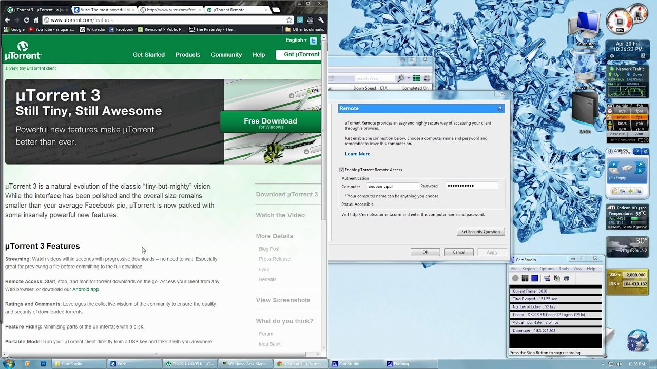The height and width of the screenshot is (369, 657).
Task: Reload the µTorrent features page
Action: coord(27,20)
